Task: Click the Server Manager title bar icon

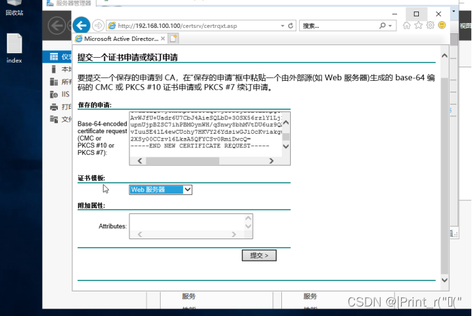Action: pos(50,3)
